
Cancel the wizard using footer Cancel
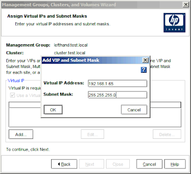(149, 164)
